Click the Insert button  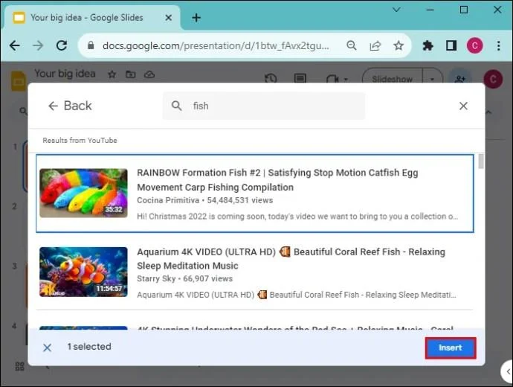pos(451,348)
